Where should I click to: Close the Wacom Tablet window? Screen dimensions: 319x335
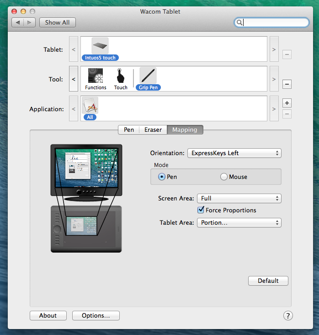point(14,11)
